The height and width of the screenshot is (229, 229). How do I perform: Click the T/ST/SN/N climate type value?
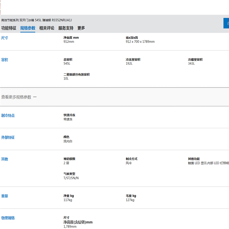point(71,178)
